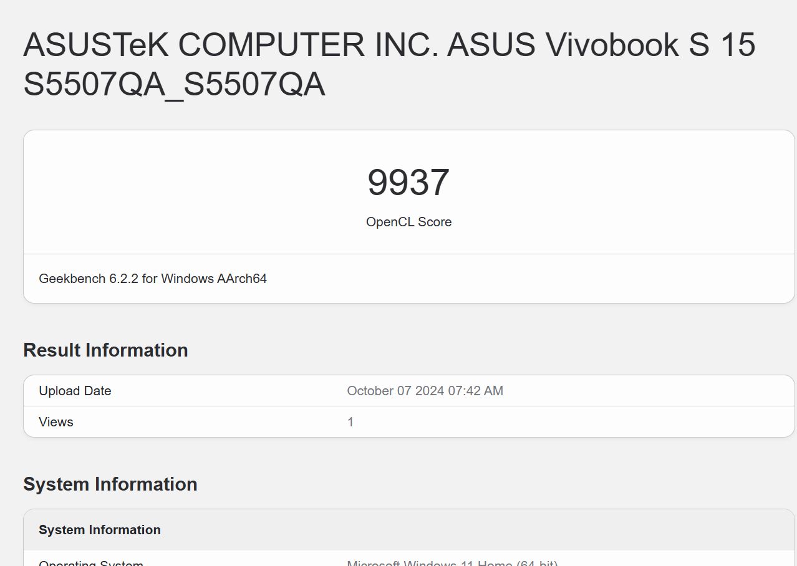This screenshot has width=797, height=566.
Task: Click the Windows AArch64 platform text
Action: (214, 279)
